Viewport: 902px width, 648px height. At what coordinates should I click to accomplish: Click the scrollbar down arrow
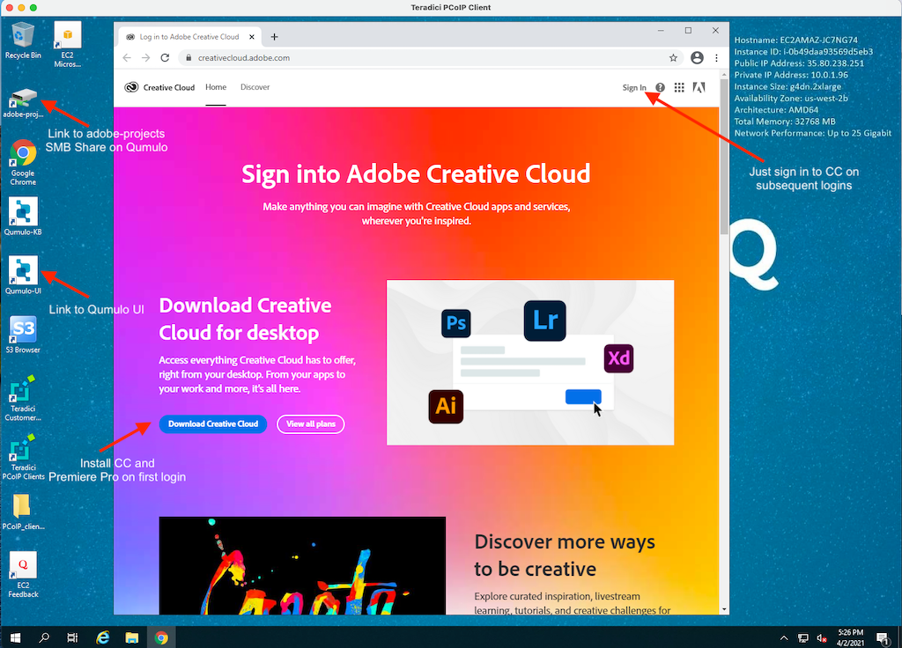pyautogui.click(x=724, y=609)
